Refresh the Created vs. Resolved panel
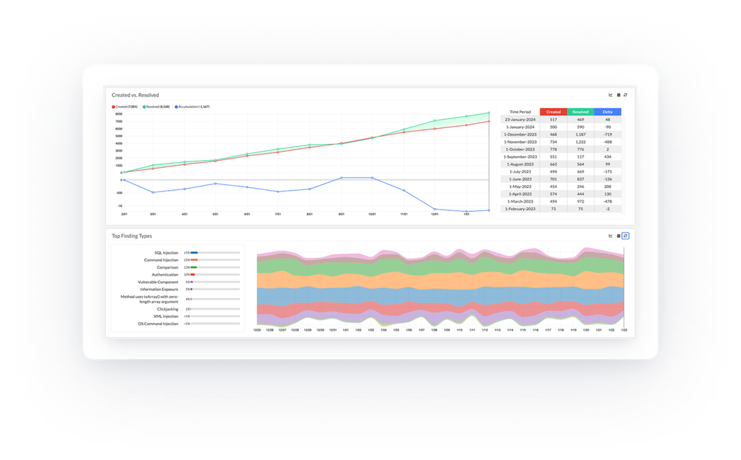Image resolution: width=741 pixels, height=460 pixels. 625,95
